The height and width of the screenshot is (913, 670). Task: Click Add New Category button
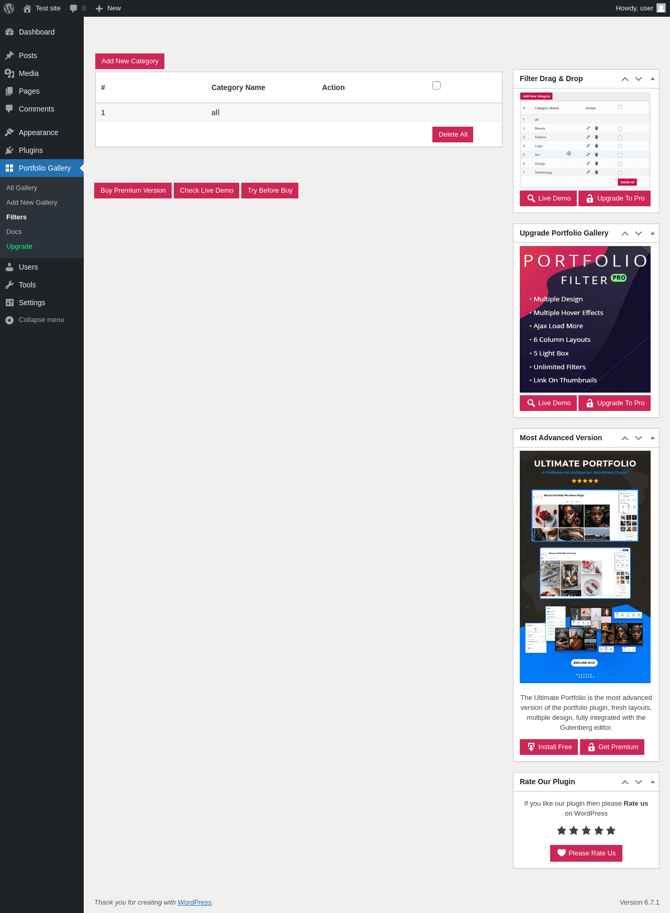point(130,61)
